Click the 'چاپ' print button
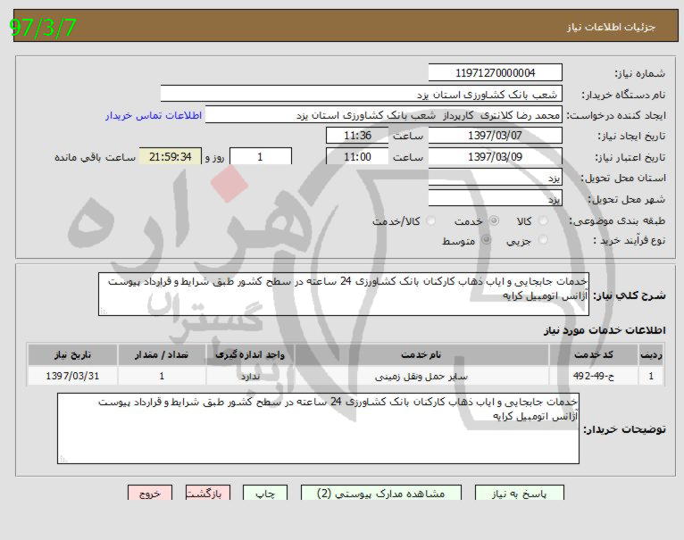 coord(265,493)
